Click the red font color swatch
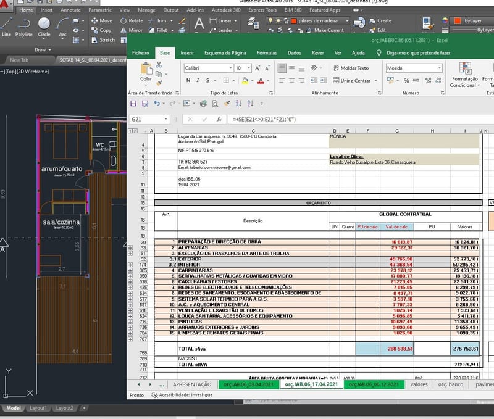Image resolution: width=494 pixels, height=419 pixels. [261, 81]
